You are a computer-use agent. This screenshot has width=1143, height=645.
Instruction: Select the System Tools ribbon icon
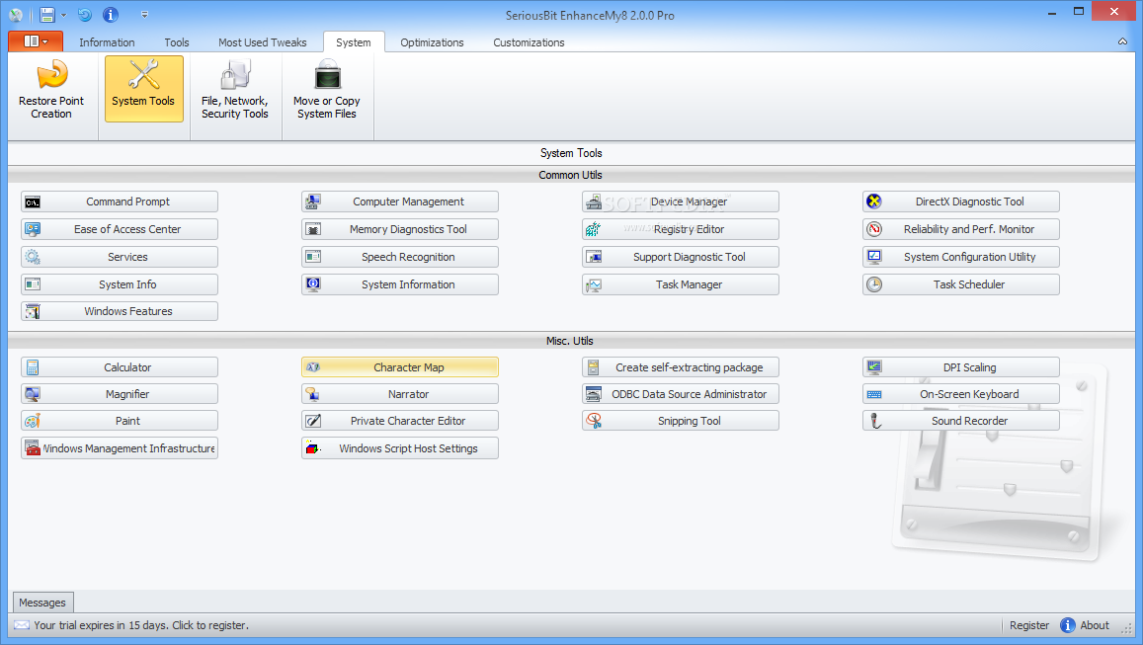tap(143, 89)
